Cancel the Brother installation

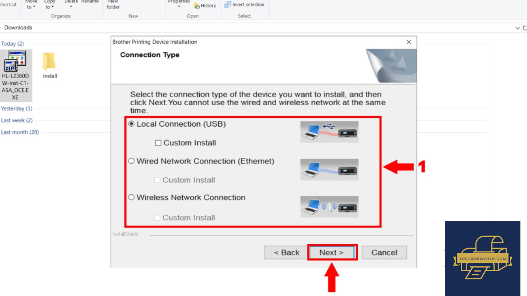[385, 252]
